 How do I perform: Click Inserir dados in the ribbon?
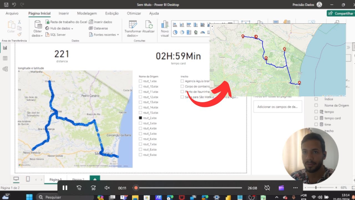tap(100, 22)
